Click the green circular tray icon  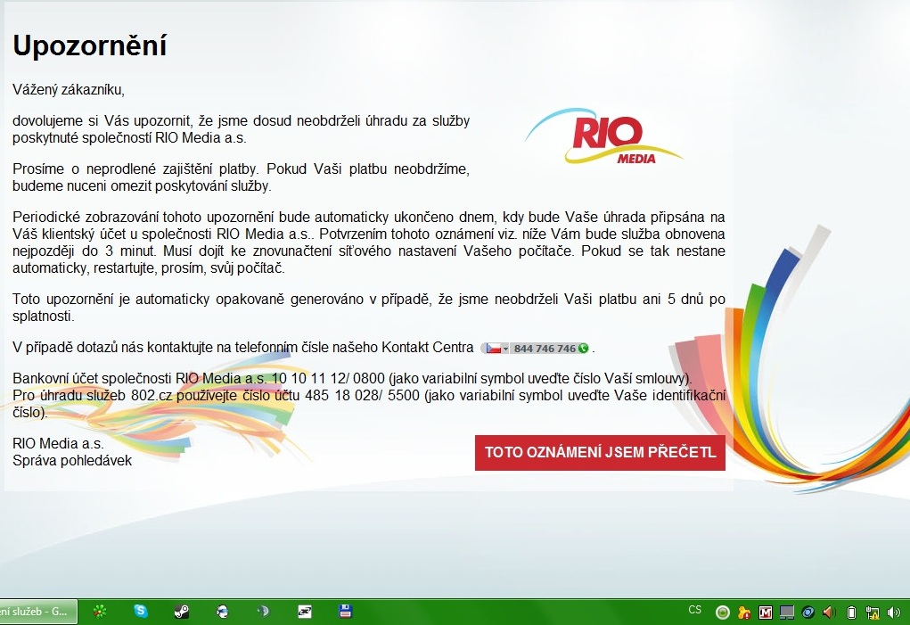[x=723, y=613]
